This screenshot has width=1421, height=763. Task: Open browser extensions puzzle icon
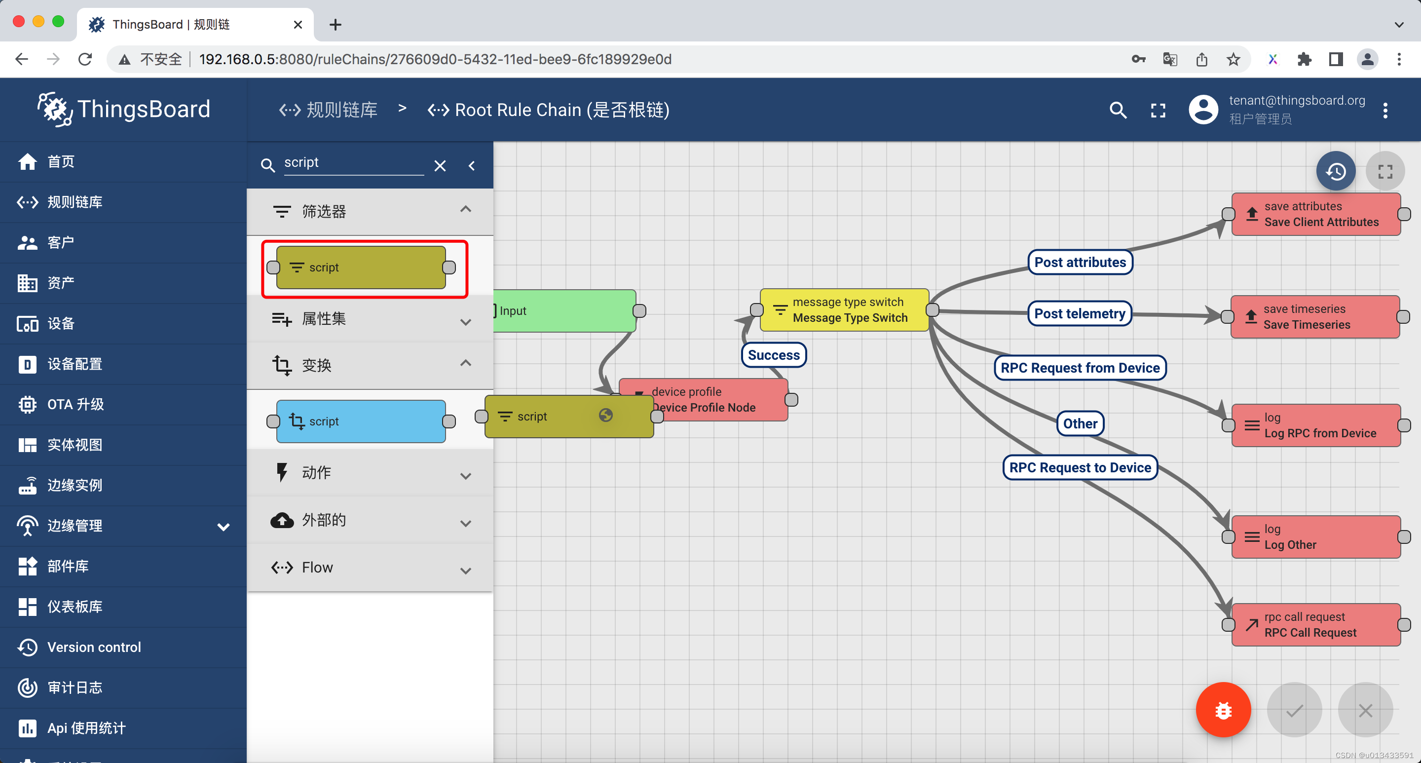coord(1304,59)
